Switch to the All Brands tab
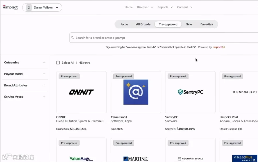Screen dimensions: 258x162 (x=143, y=24)
